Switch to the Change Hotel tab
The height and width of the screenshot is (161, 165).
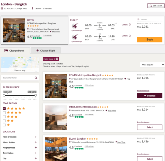click(14, 50)
